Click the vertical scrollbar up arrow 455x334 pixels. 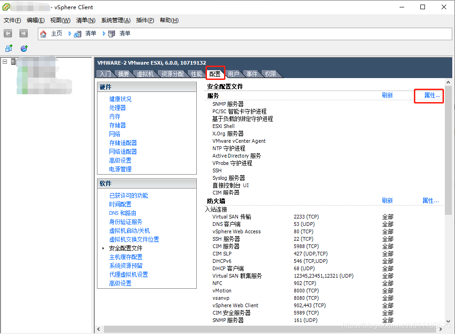[x=449, y=82]
